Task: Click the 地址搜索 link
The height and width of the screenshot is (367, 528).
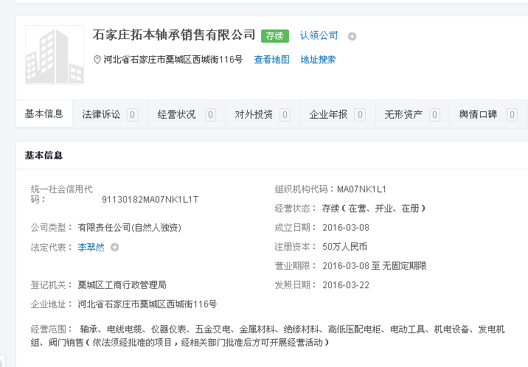Action: point(318,60)
